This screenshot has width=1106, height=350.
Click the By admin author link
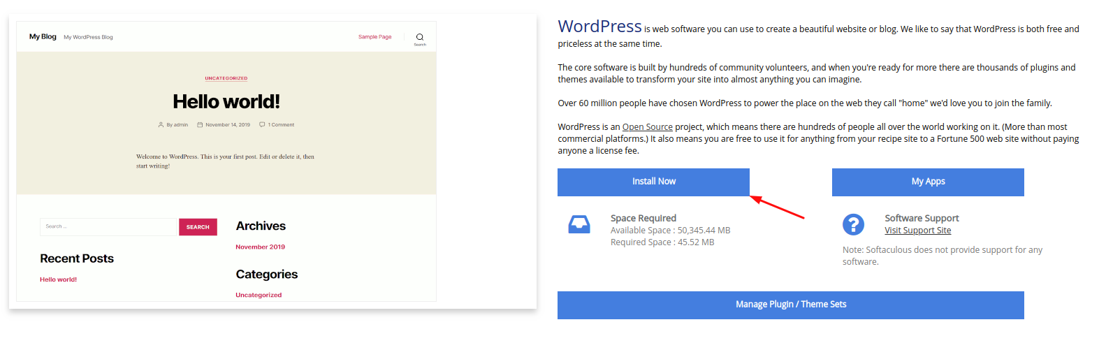[173, 125]
